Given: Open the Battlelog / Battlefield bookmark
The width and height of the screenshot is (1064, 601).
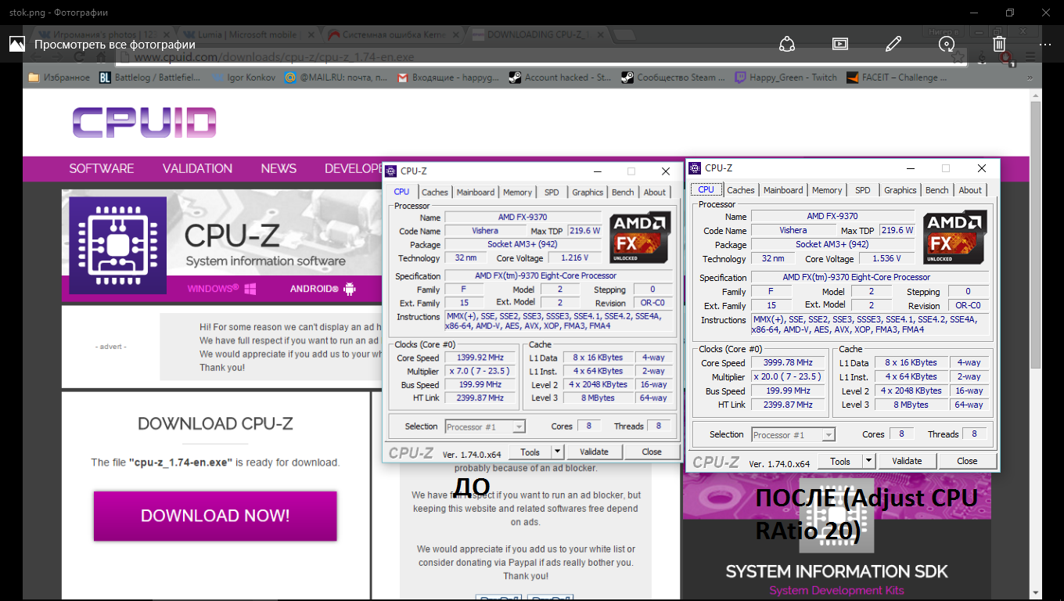Looking at the screenshot, I should [x=151, y=77].
